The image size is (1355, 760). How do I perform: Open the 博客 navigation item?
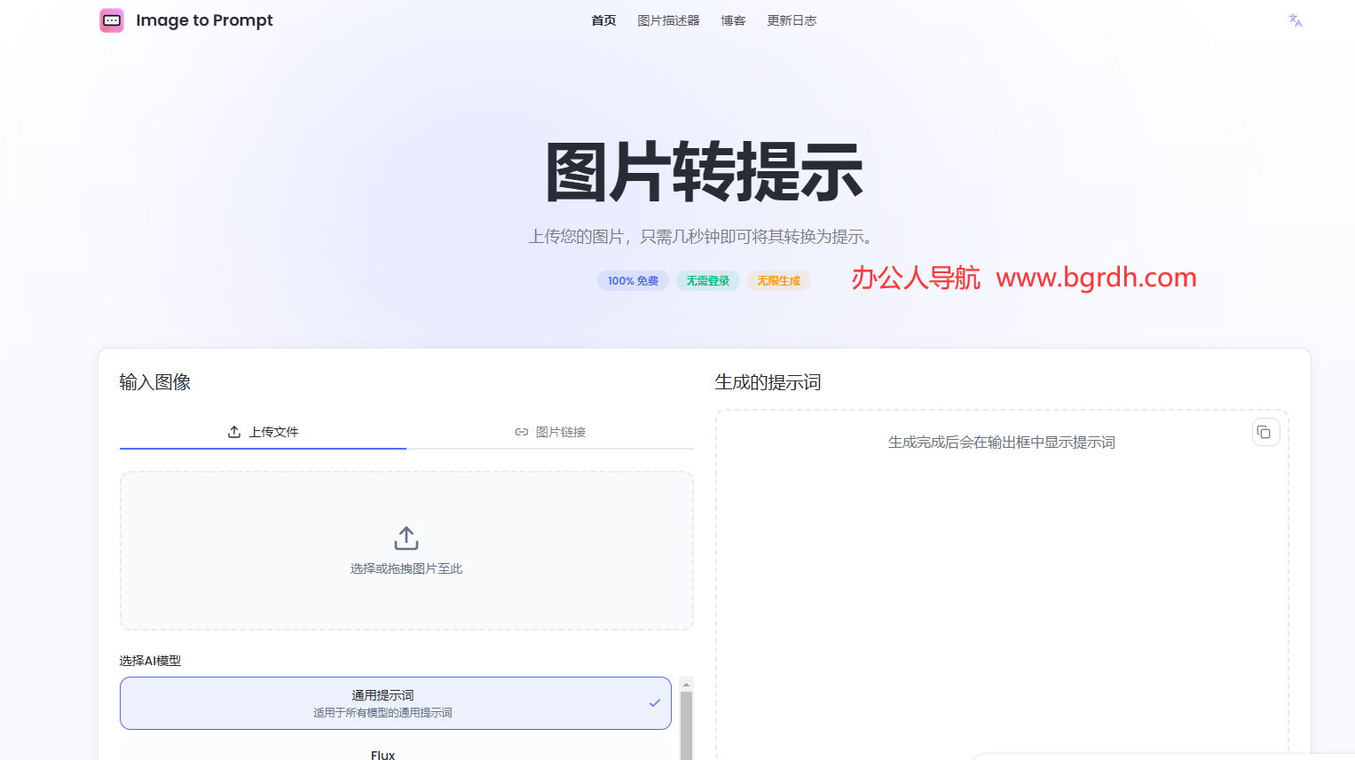(x=733, y=20)
